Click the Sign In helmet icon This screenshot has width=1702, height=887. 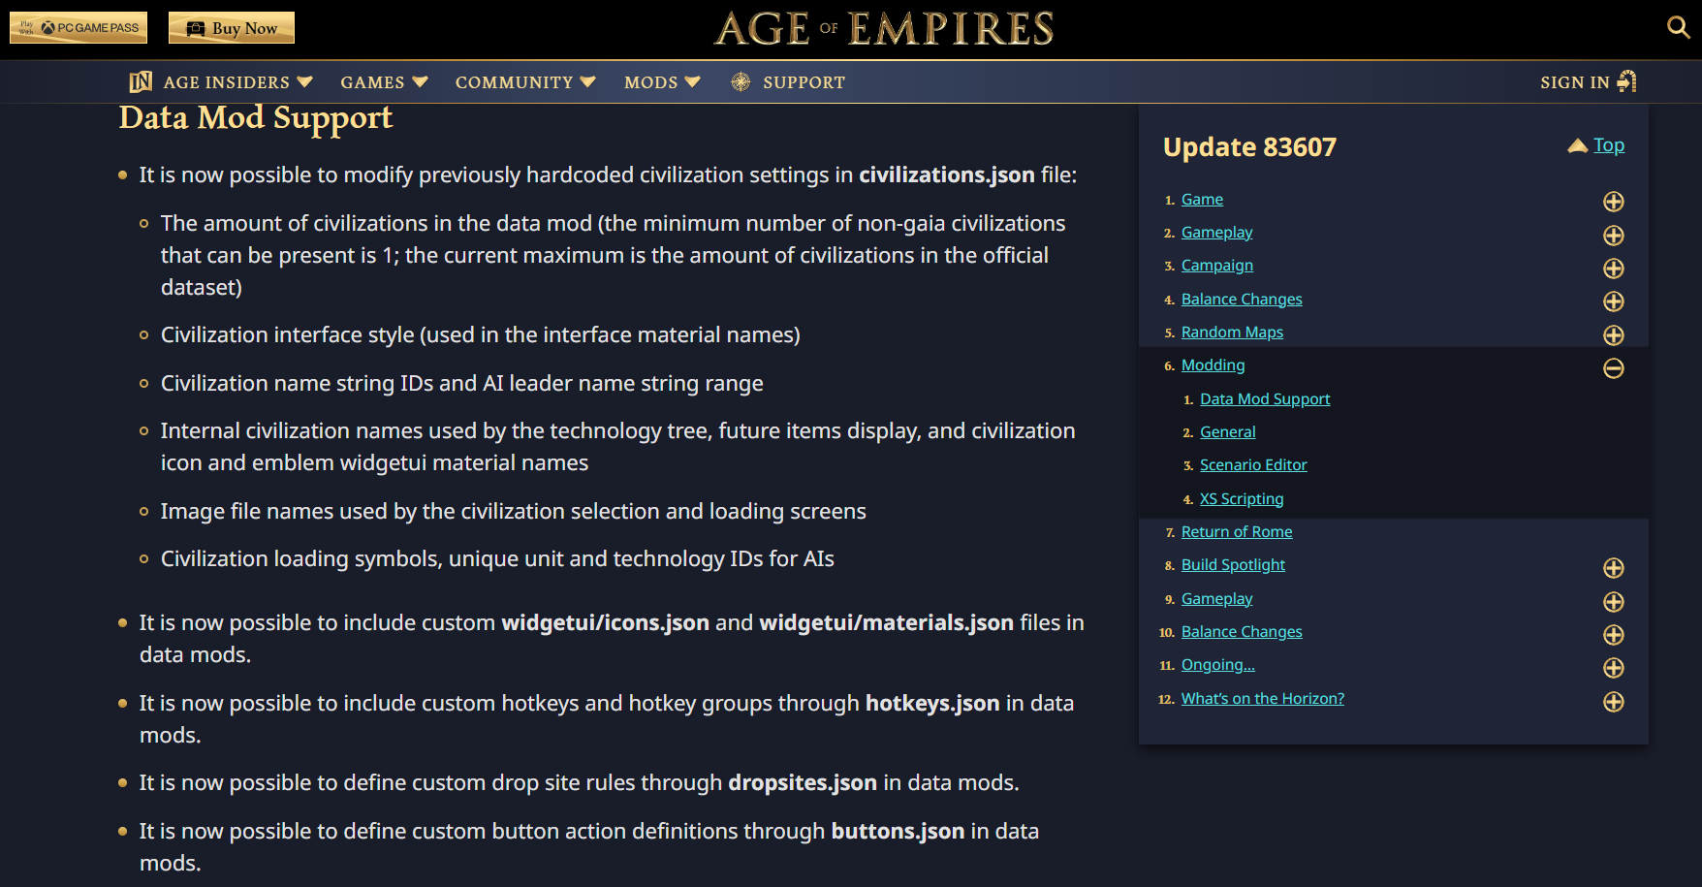[1627, 81]
